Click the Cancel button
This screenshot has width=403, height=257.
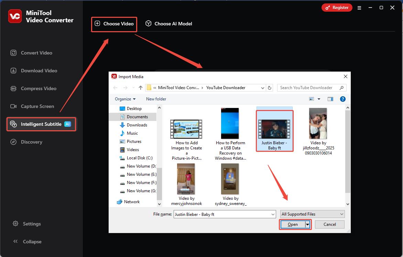pyautogui.click(x=329, y=224)
